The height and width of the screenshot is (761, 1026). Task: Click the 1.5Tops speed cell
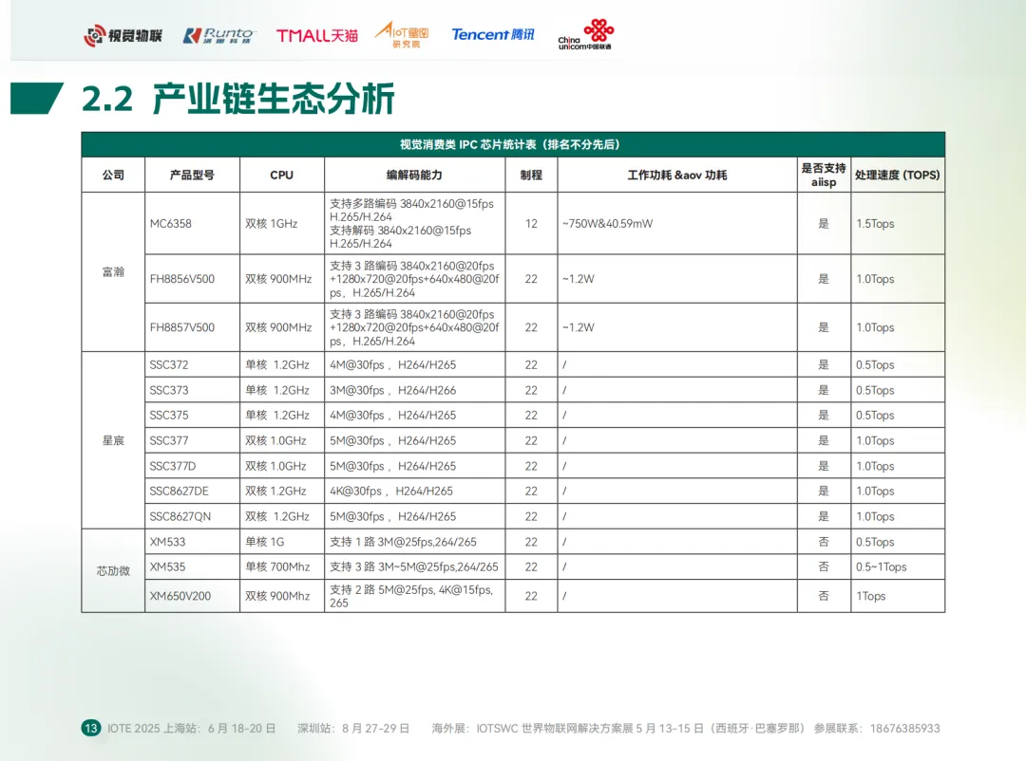pyautogui.click(x=898, y=224)
